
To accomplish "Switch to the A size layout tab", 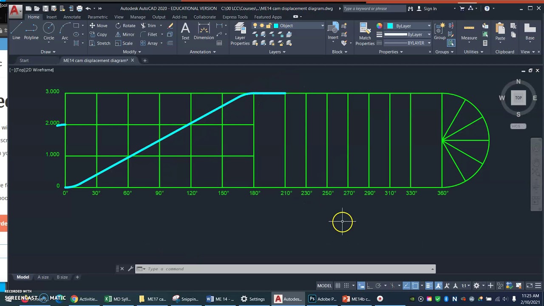I will (43, 277).
